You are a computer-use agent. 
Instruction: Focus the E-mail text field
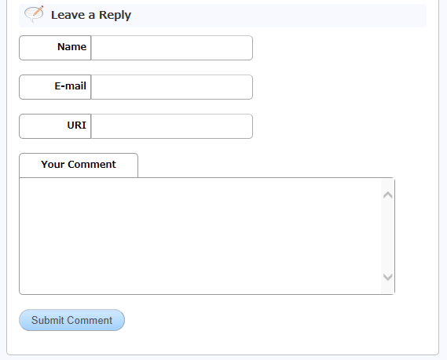[172, 87]
